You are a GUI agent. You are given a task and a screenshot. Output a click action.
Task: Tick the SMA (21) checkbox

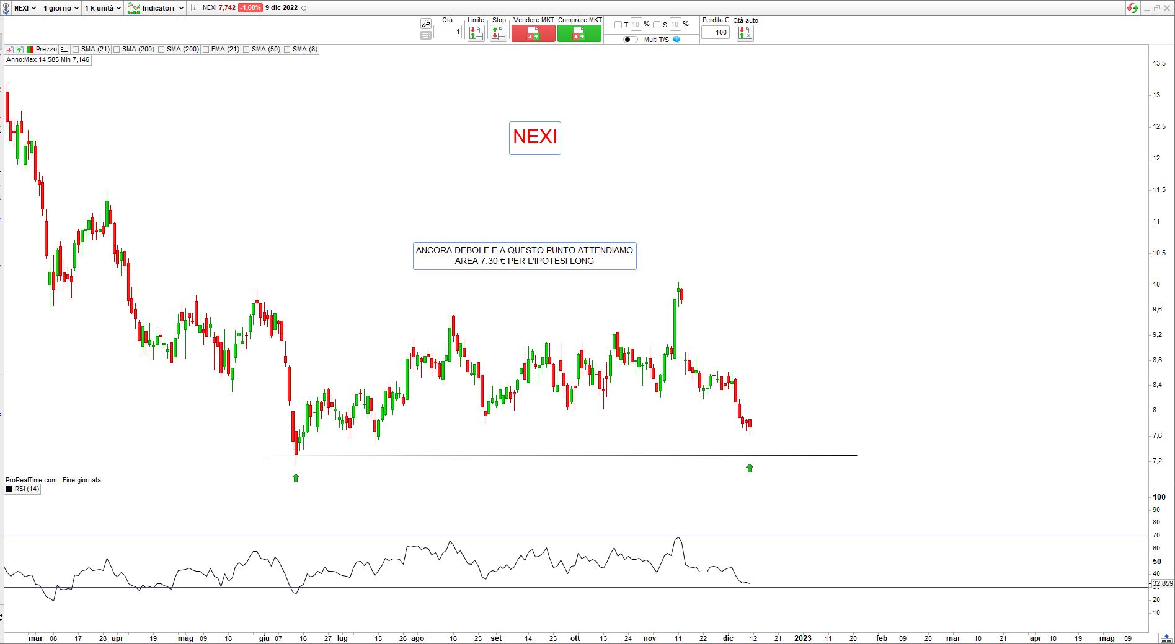[x=76, y=50]
